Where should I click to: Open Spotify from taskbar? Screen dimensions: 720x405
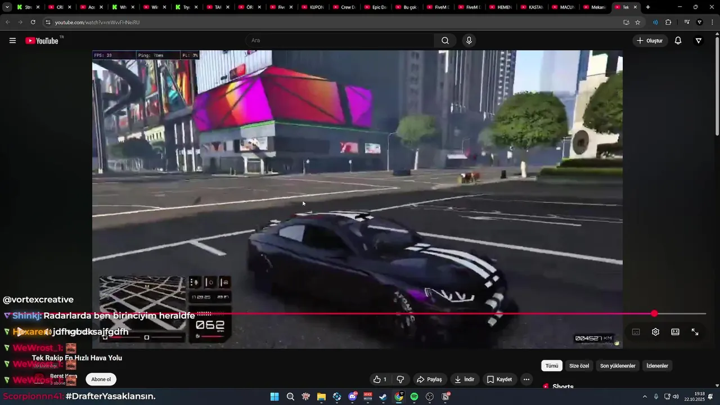point(414,397)
